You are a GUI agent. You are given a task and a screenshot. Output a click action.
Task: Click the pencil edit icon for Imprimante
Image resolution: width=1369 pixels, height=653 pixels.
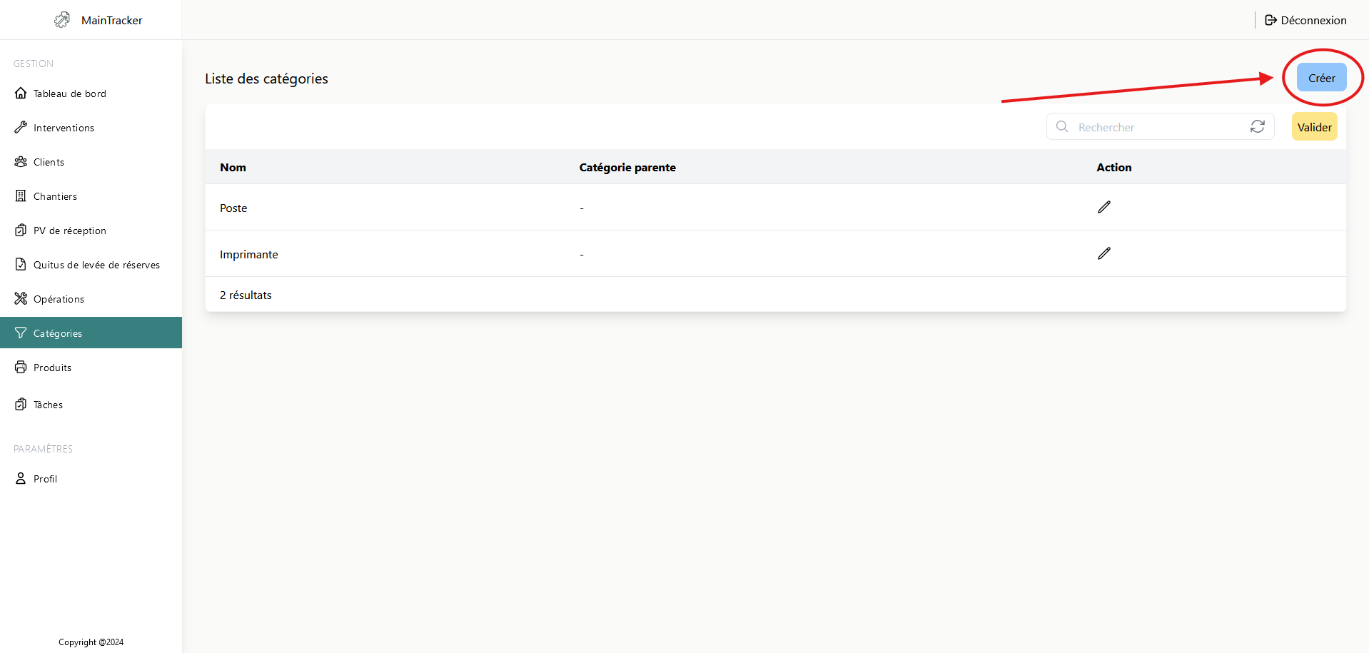(x=1103, y=253)
